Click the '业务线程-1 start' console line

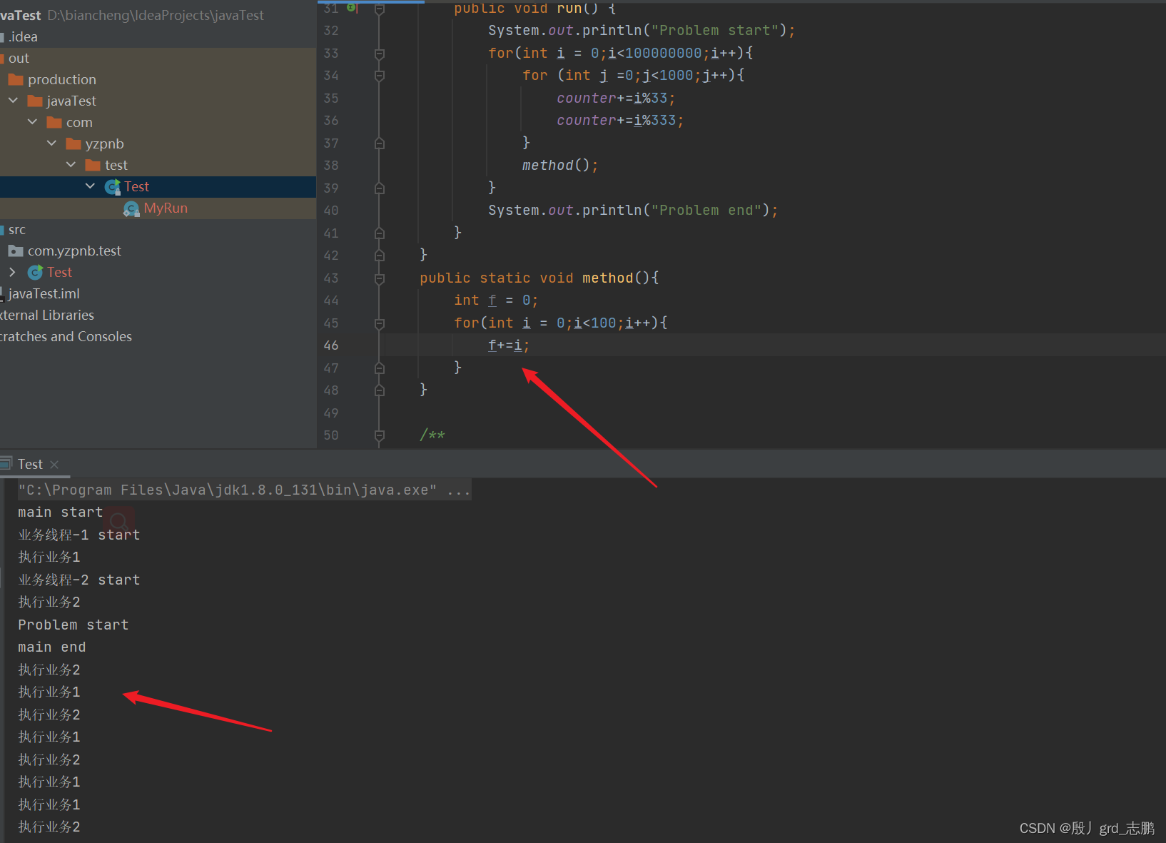pos(79,535)
